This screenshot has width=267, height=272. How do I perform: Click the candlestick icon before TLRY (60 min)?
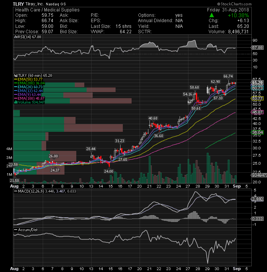16,76
